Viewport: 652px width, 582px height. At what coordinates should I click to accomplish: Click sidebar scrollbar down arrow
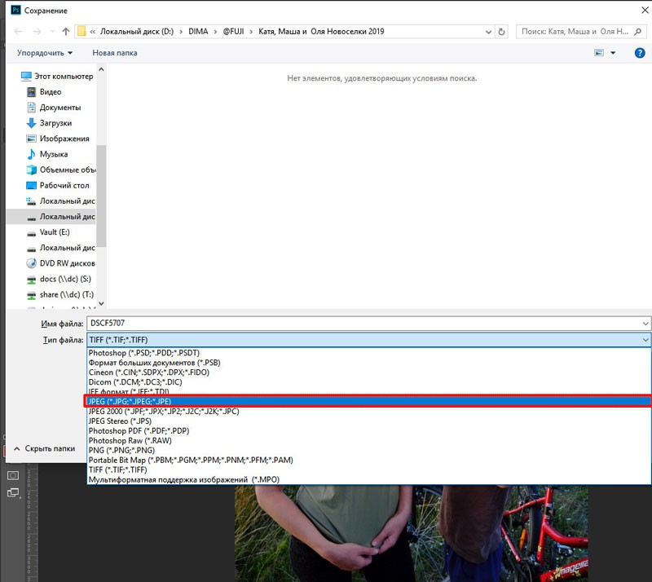click(x=101, y=304)
